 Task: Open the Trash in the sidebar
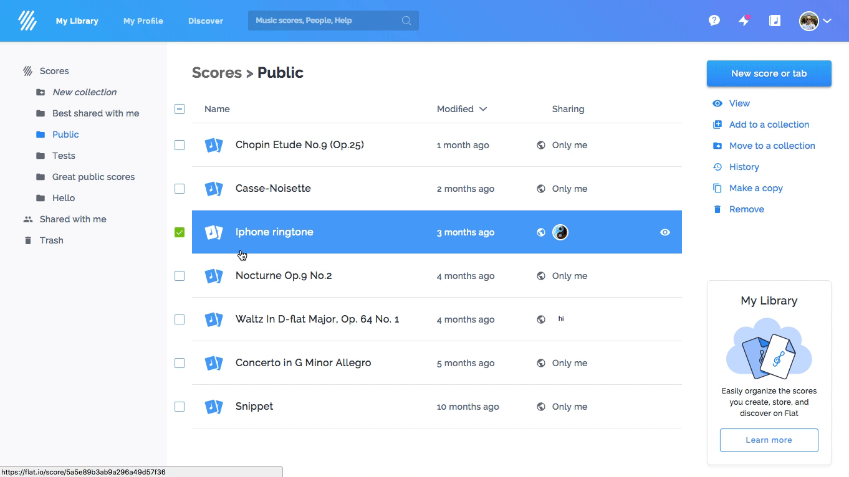click(x=52, y=240)
